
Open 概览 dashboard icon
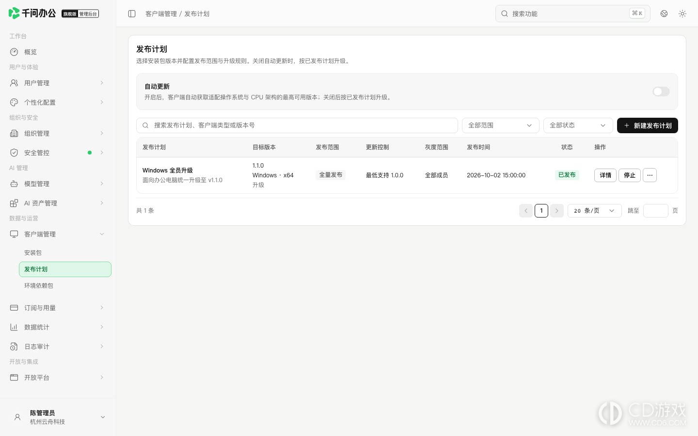[x=14, y=52]
